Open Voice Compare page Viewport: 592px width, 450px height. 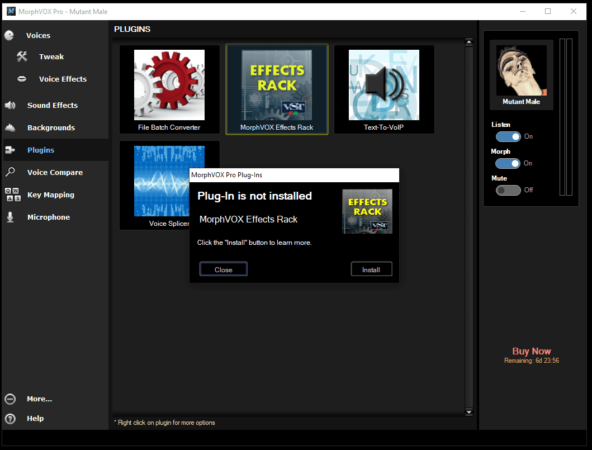click(x=55, y=172)
